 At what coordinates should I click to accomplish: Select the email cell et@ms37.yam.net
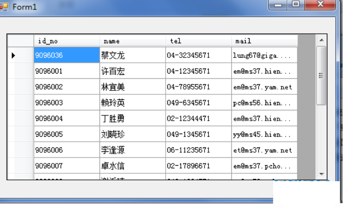tap(264, 150)
